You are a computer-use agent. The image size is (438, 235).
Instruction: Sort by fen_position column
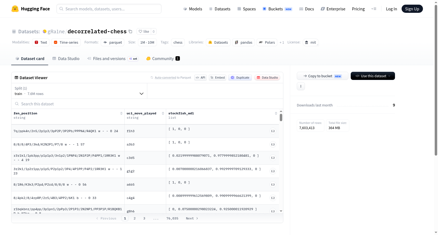(121, 113)
